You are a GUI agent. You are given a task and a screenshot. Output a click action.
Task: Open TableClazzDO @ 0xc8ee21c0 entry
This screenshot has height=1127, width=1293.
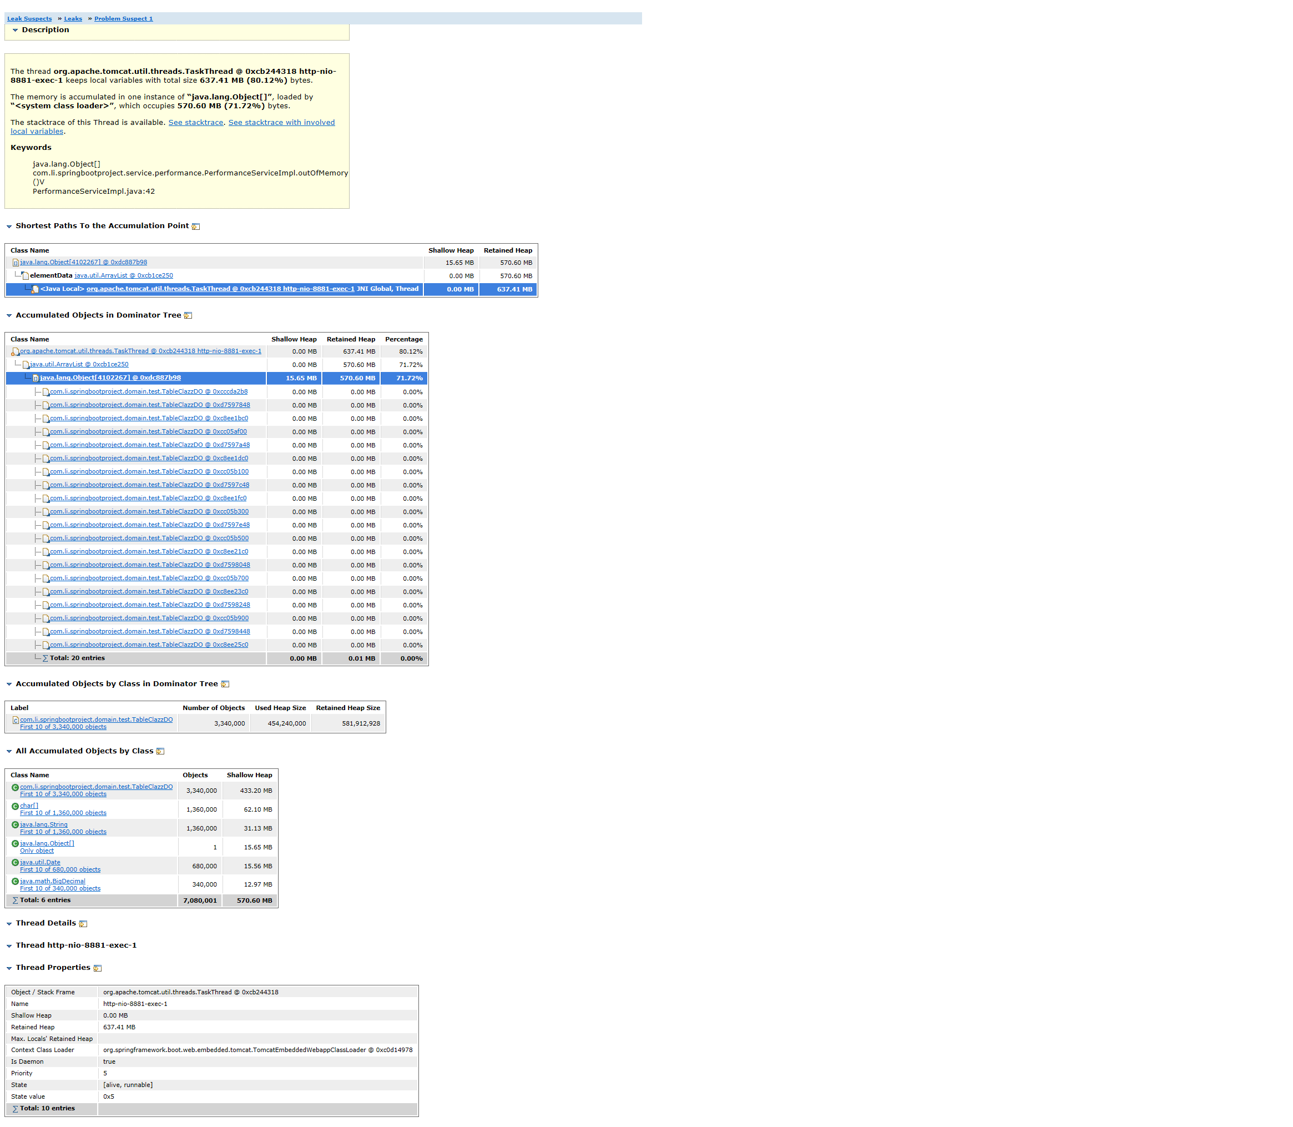coord(149,551)
